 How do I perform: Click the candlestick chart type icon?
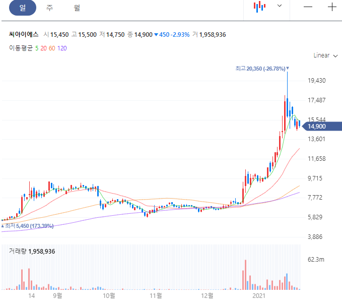point(259,7)
